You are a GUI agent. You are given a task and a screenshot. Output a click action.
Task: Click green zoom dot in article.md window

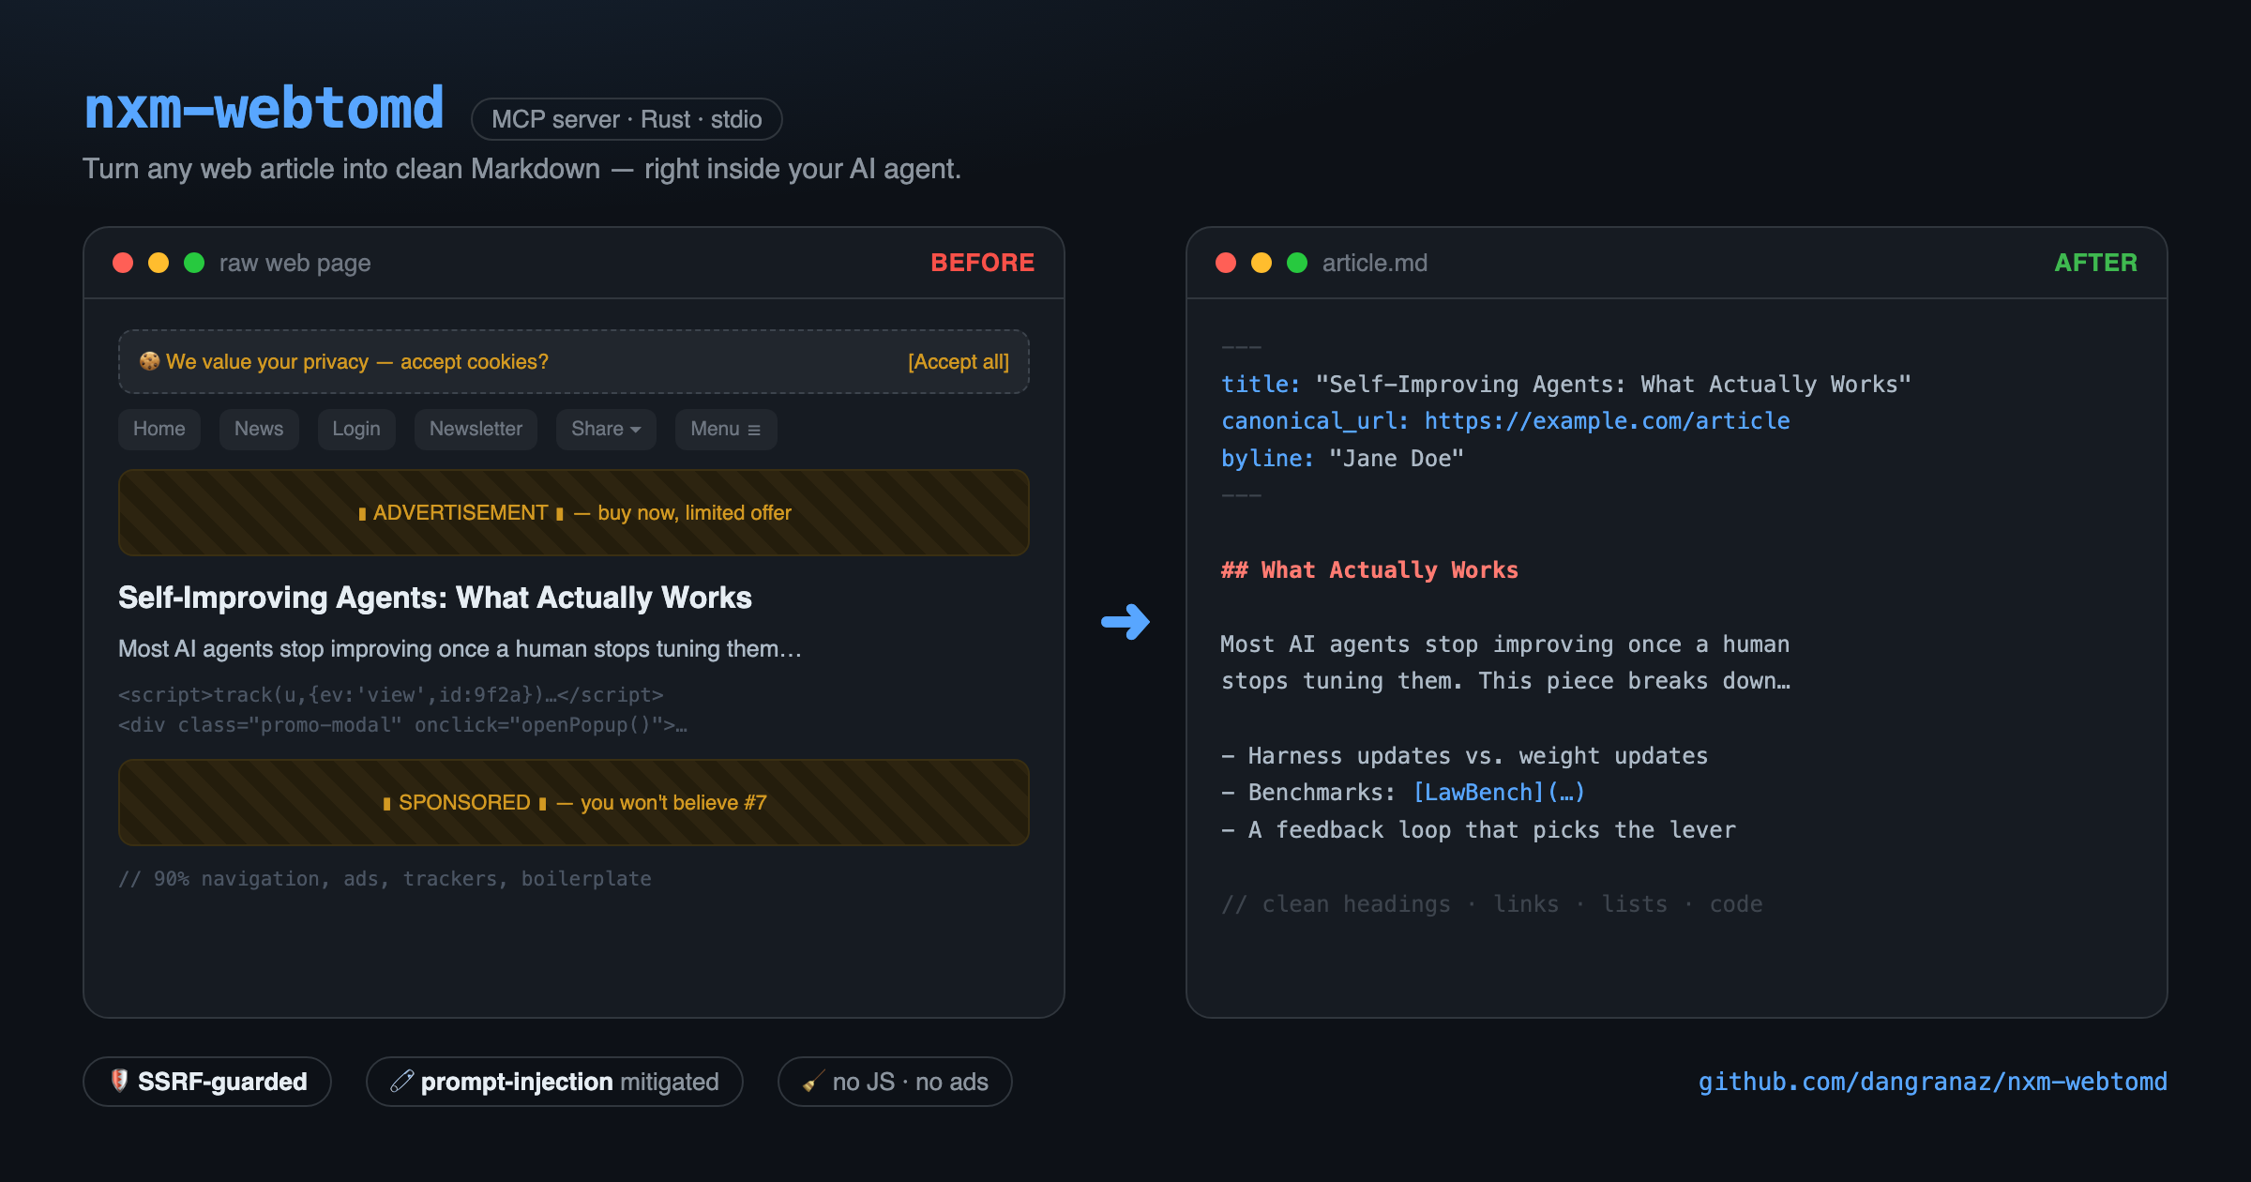[x=1297, y=263]
